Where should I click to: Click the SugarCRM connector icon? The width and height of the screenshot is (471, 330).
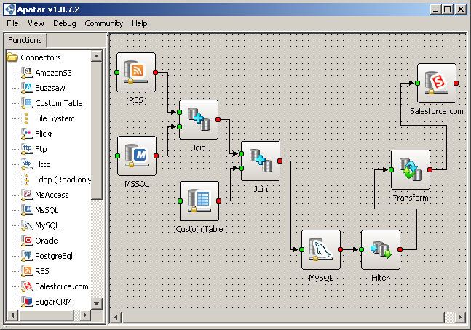click(x=27, y=302)
